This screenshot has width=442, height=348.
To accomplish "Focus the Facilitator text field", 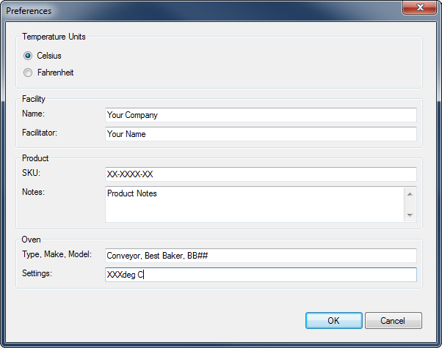I will coord(261,134).
